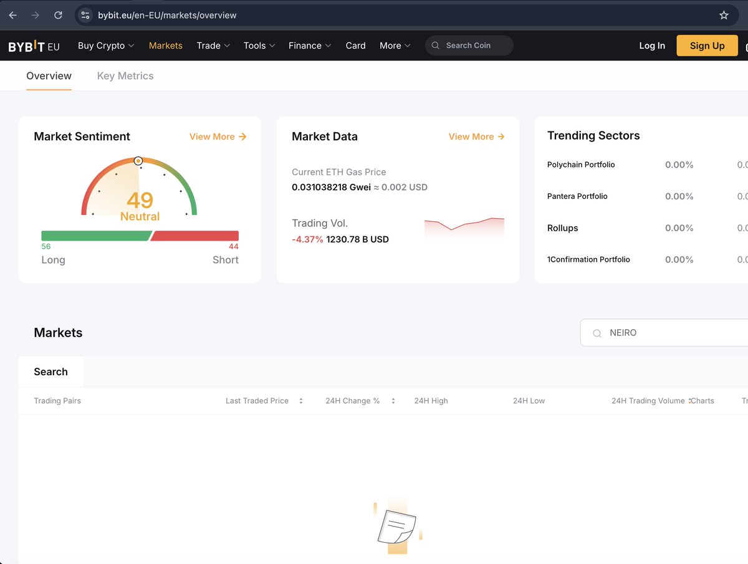
Task: Click the Trending Sectors heading
Action: 593,136
